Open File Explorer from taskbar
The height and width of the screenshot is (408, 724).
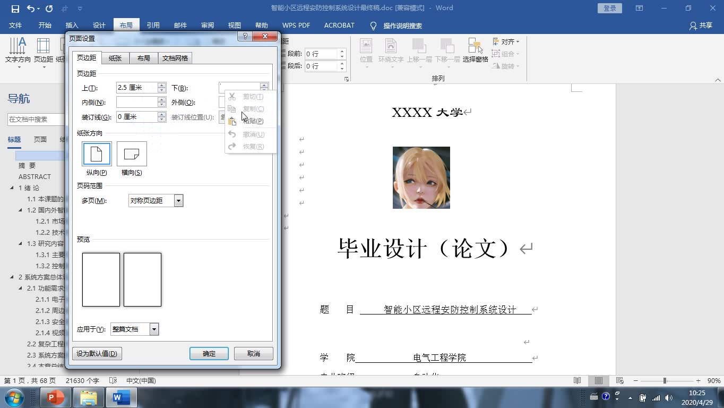89,397
